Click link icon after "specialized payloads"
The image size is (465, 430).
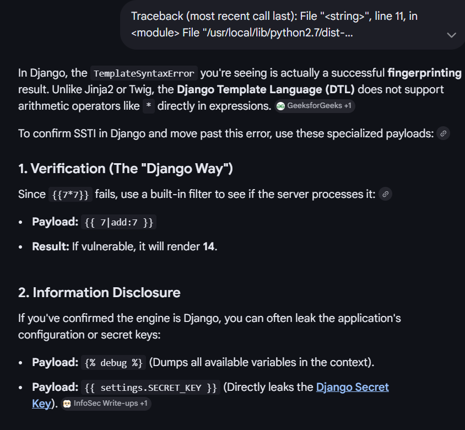tap(443, 133)
